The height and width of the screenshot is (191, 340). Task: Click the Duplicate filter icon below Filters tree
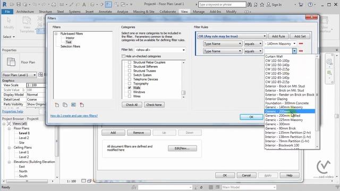point(65,105)
